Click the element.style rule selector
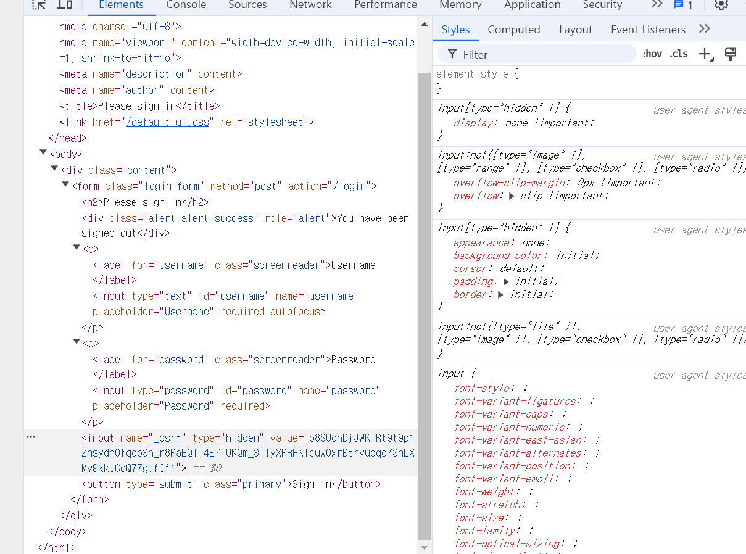746x554 pixels. click(473, 74)
